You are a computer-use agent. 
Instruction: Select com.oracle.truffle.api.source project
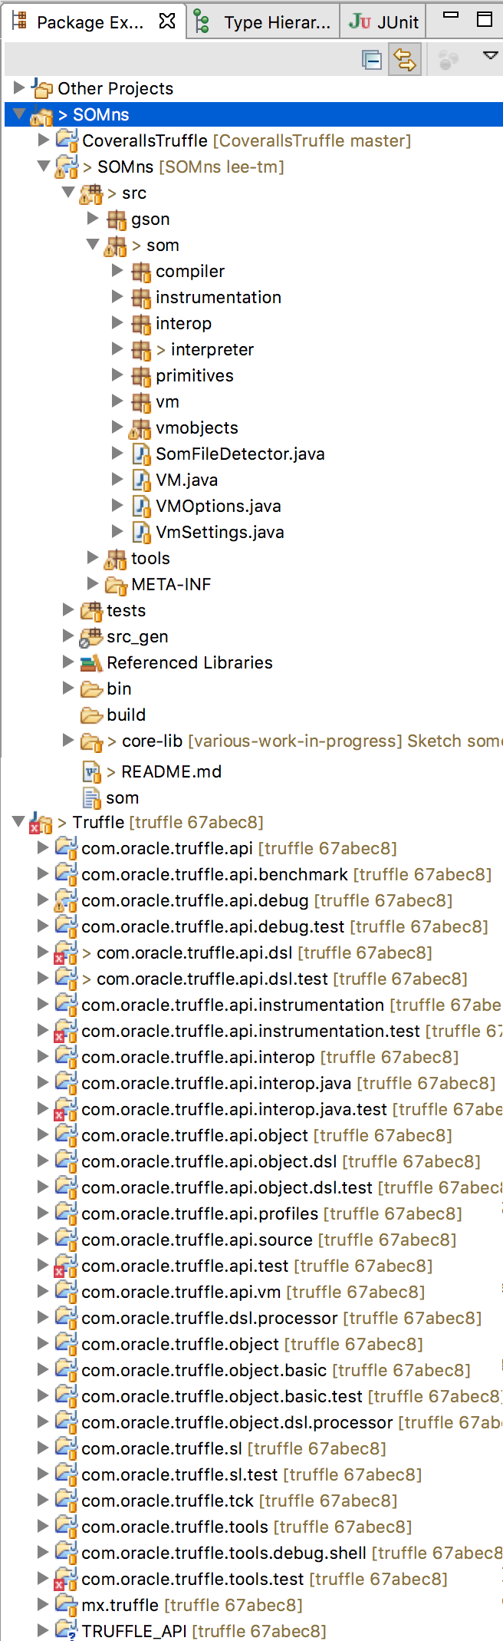tap(269, 1240)
